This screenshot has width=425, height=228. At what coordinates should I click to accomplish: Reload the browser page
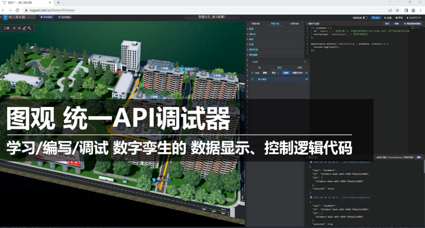coord(17,10)
